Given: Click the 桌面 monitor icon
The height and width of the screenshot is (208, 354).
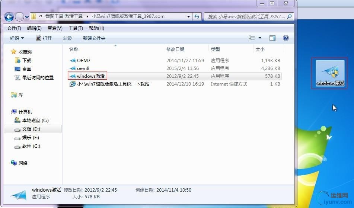Looking at the screenshot, I should pos(17,69).
